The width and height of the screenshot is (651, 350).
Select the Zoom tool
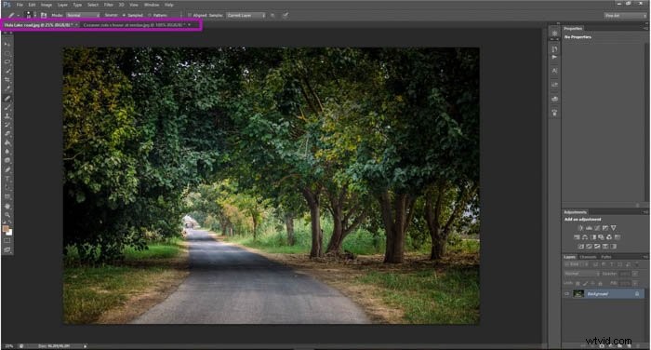[x=7, y=215]
